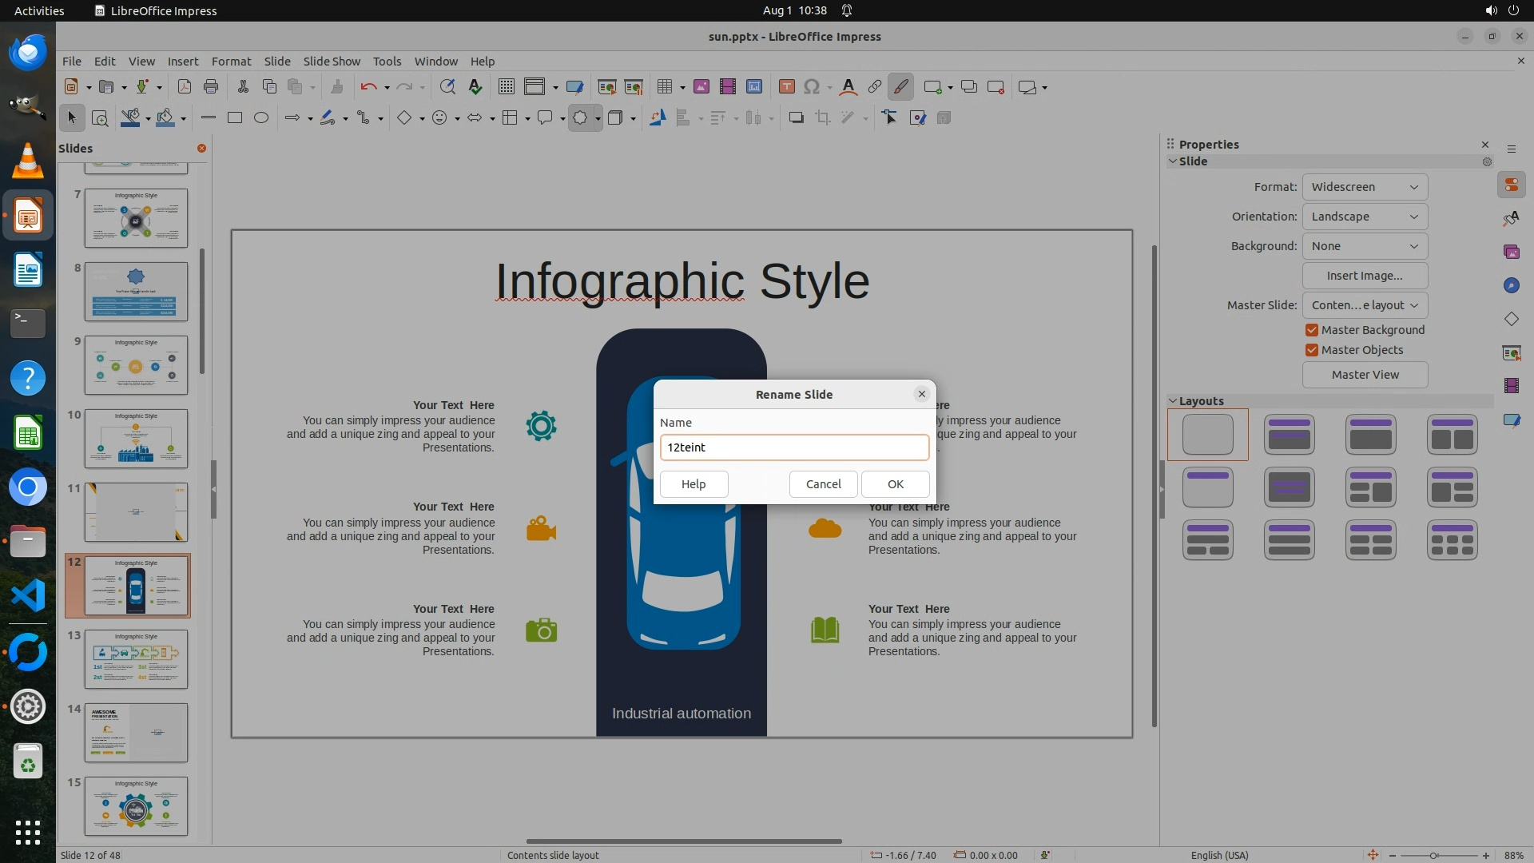Select the Rectangle shape tool
Image resolution: width=1534 pixels, height=863 pixels.
(234, 117)
